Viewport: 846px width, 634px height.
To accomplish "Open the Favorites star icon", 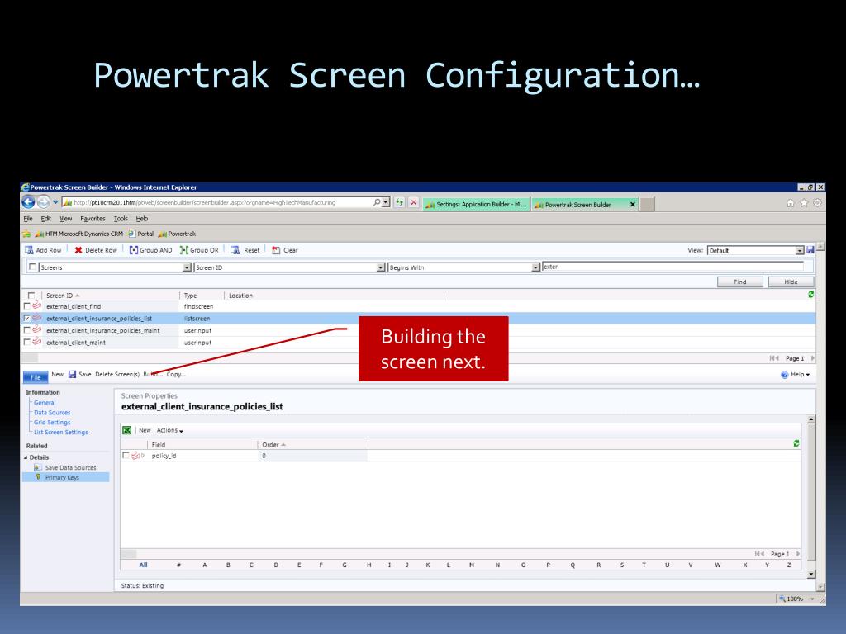I will click(x=803, y=203).
